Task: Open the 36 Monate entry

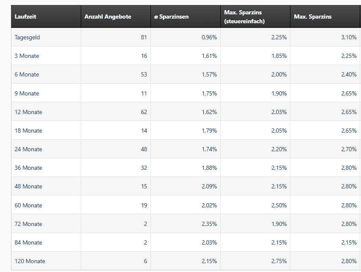Action: click(28, 168)
